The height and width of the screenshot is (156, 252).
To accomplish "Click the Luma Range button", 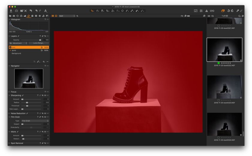I will tap(39, 43).
